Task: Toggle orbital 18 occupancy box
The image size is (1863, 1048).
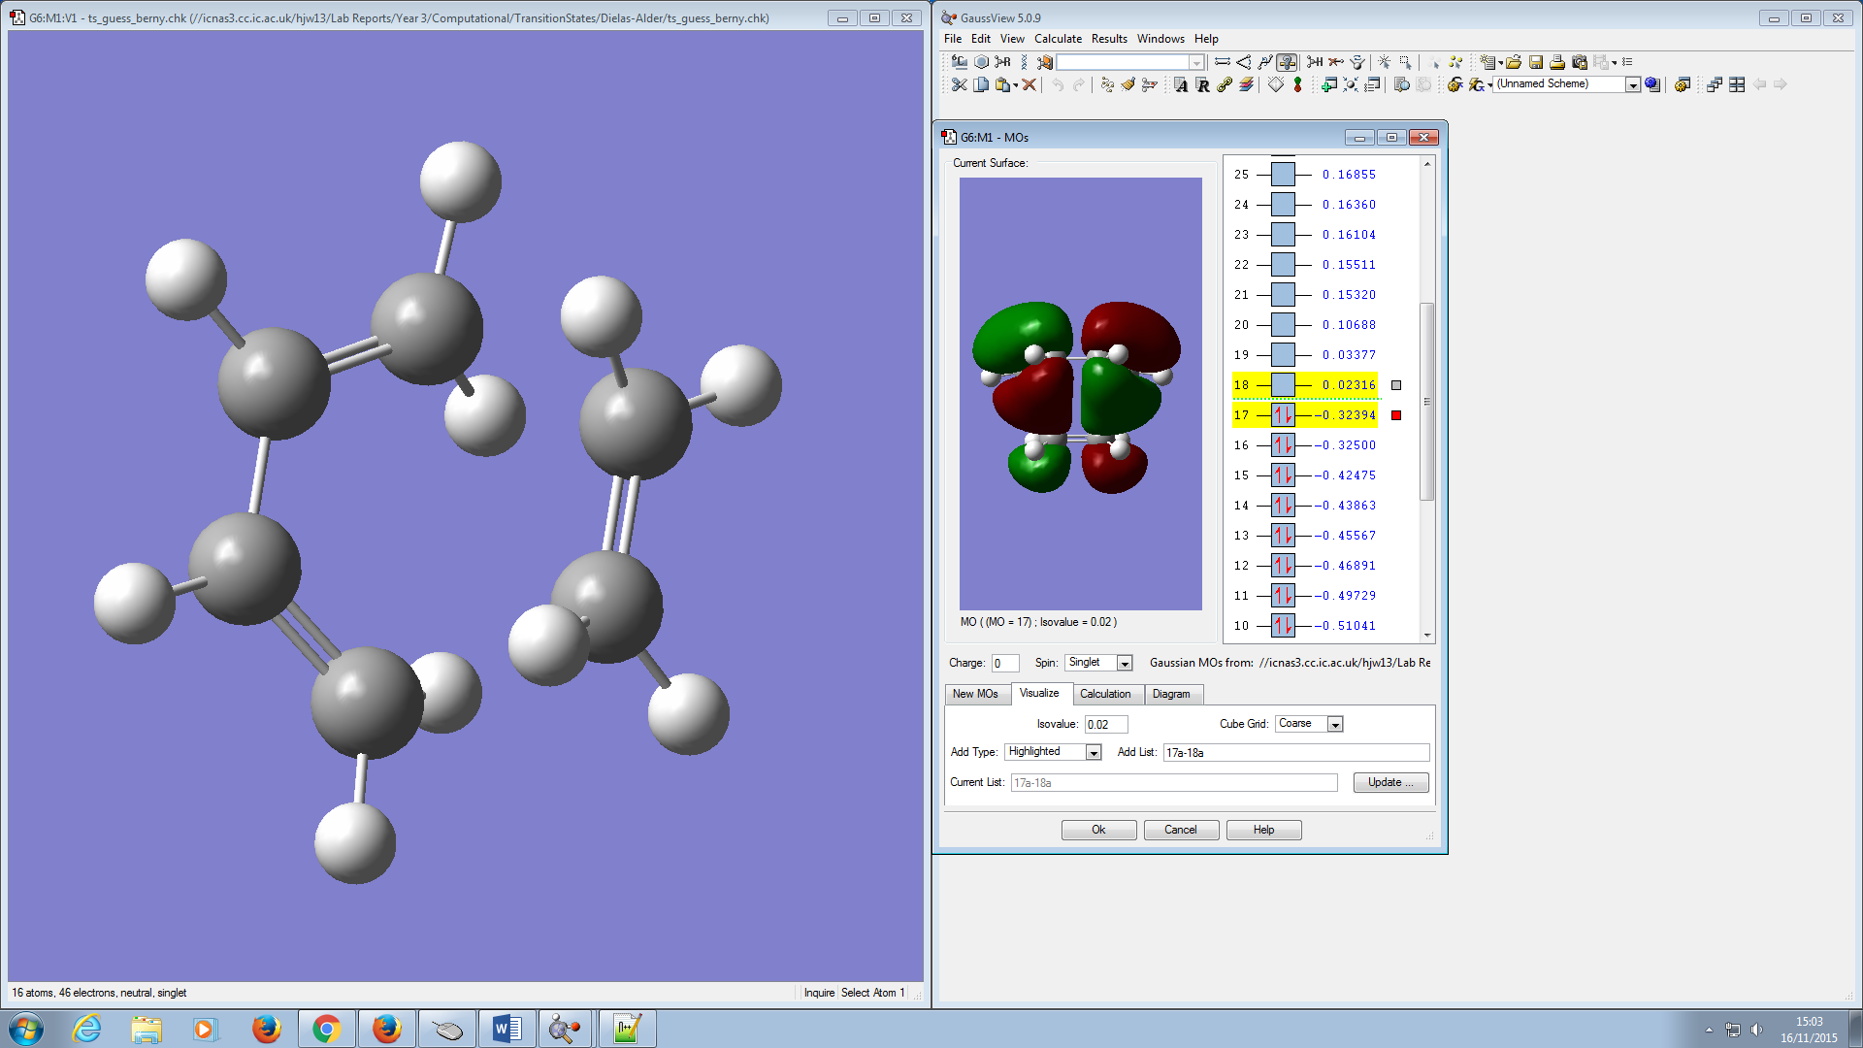Action: [1283, 385]
